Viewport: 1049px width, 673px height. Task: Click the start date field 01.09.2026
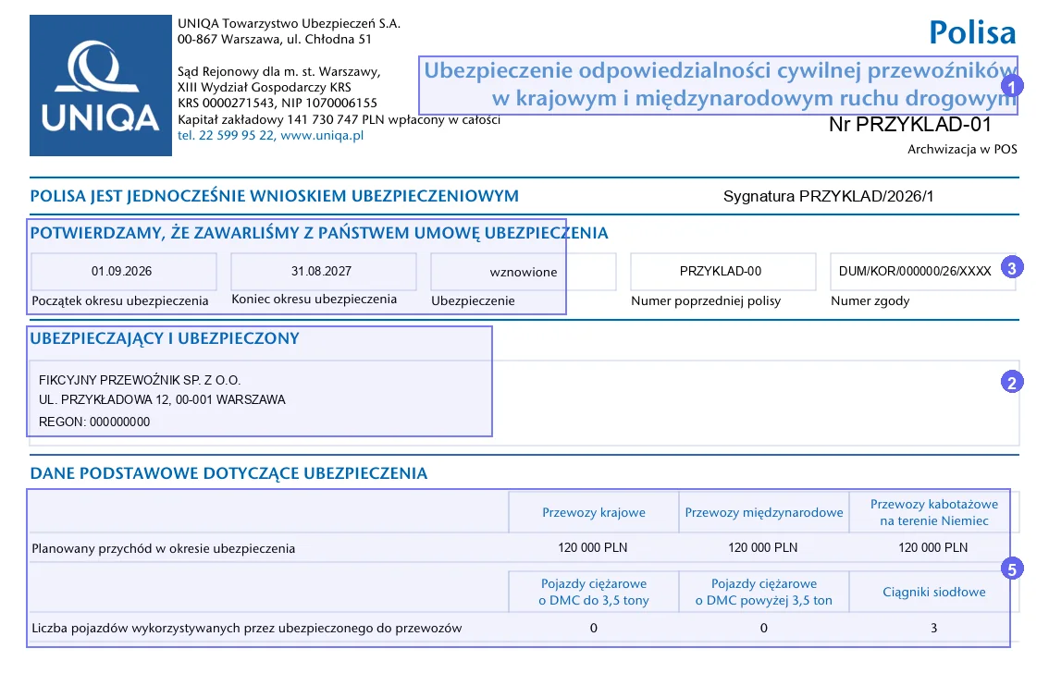[124, 272]
